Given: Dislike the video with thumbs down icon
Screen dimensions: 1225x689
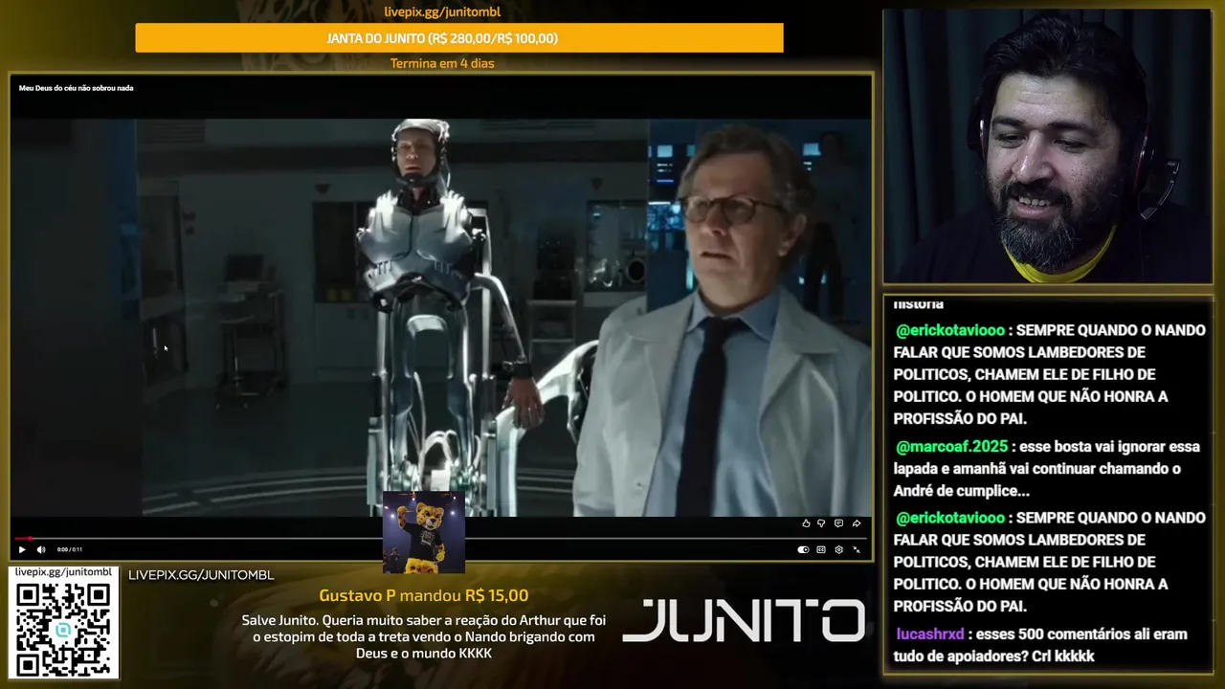Looking at the screenshot, I should [821, 523].
